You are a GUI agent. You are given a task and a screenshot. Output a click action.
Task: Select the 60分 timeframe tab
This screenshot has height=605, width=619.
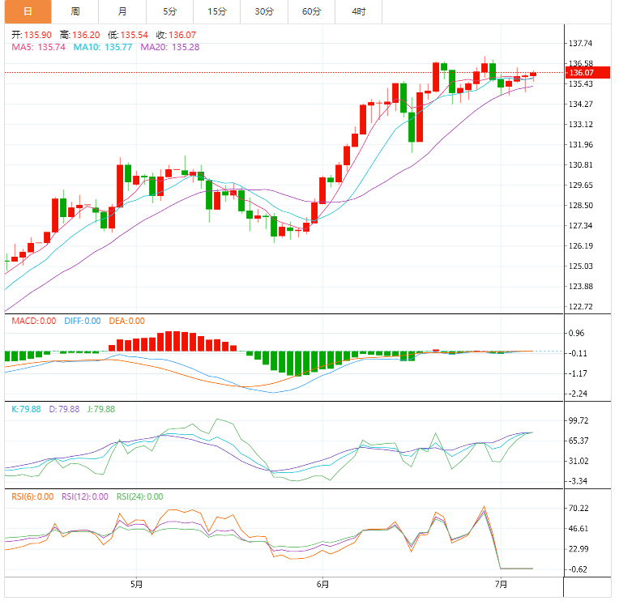pyautogui.click(x=311, y=11)
